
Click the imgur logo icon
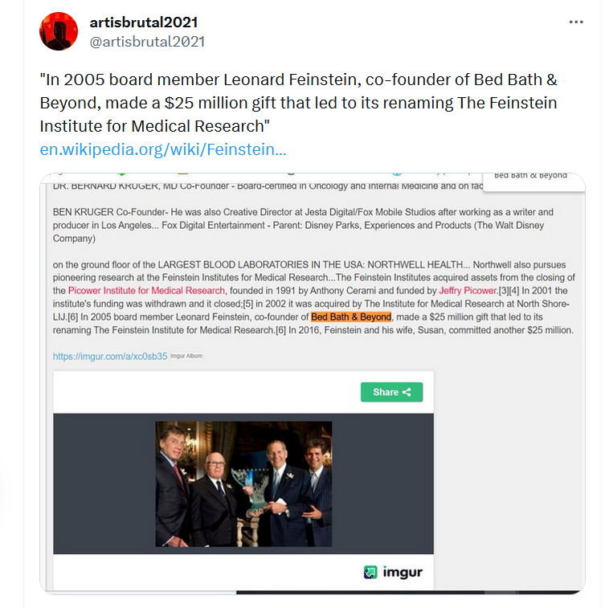[370, 572]
